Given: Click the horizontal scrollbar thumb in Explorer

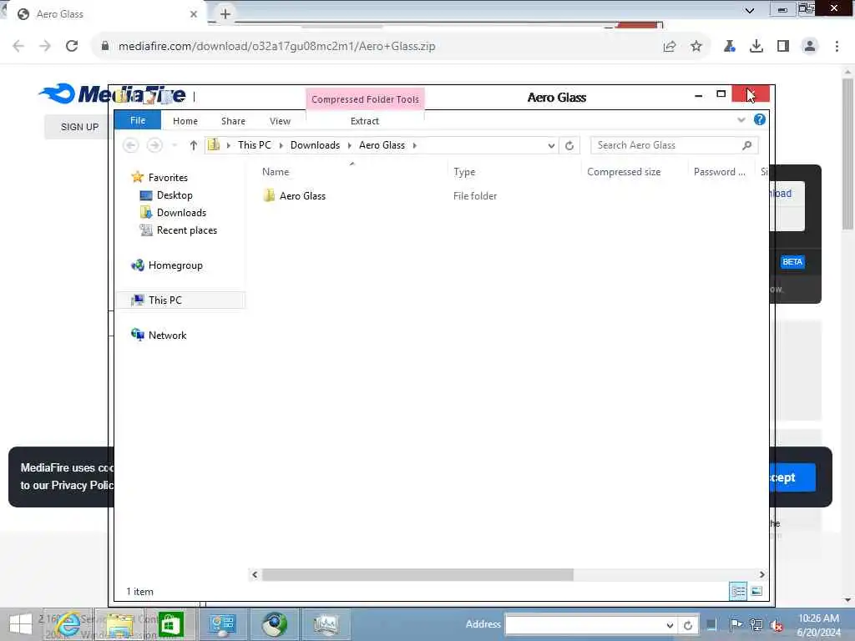Looking at the screenshot, I should (417, 574).
